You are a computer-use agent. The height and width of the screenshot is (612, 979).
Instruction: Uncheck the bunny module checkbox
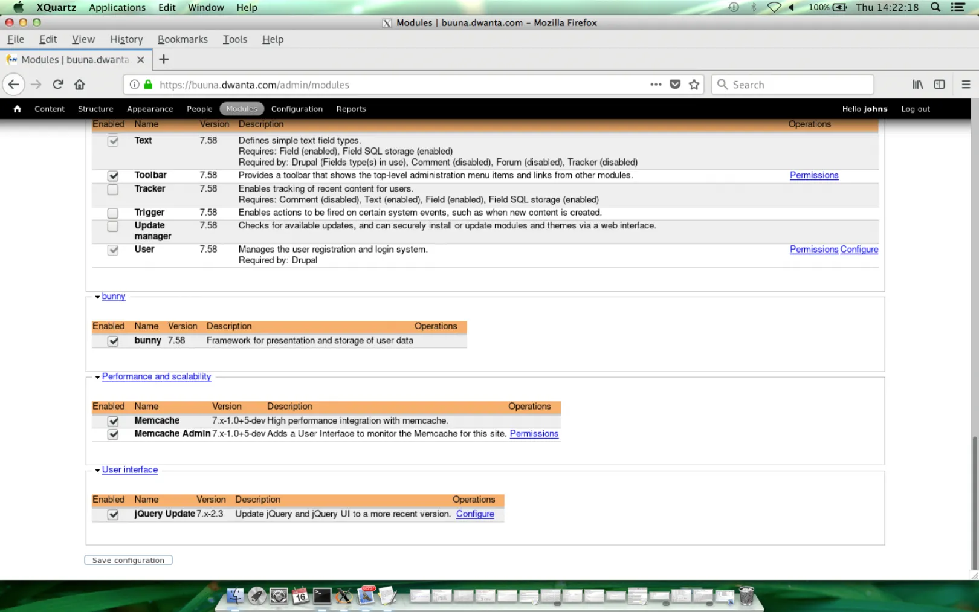point(113,341)
